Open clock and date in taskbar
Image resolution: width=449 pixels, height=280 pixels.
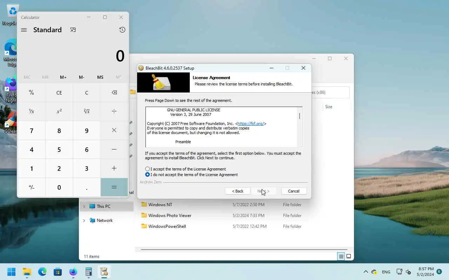click(x=426, y=272)
